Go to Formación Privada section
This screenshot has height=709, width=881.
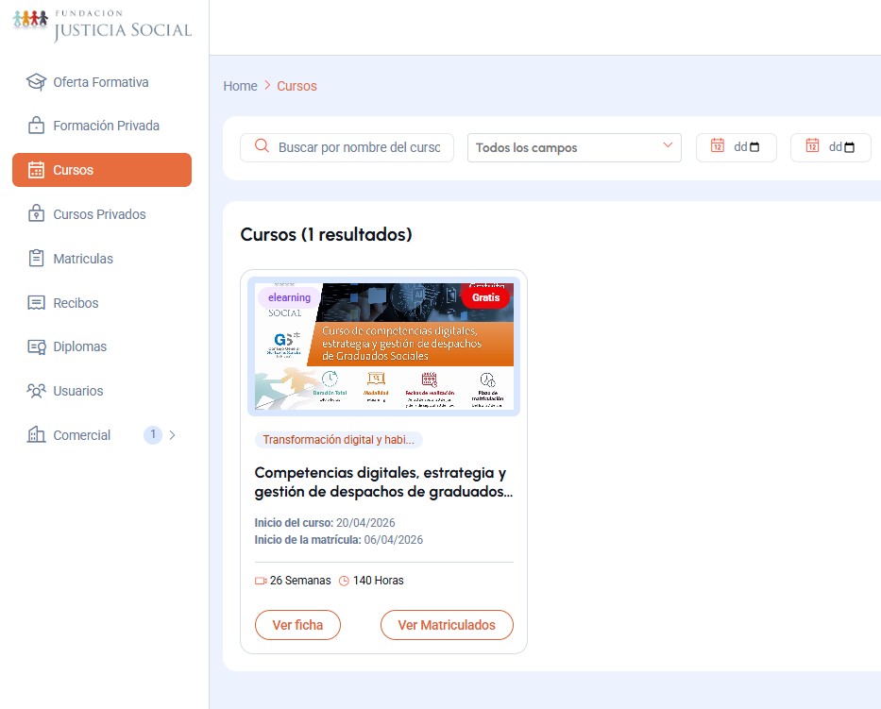(x=102, y=126)
